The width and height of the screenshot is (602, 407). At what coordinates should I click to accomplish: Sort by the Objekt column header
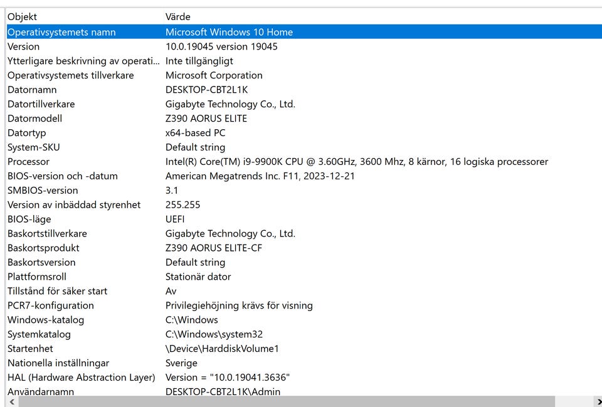[23, 17]
